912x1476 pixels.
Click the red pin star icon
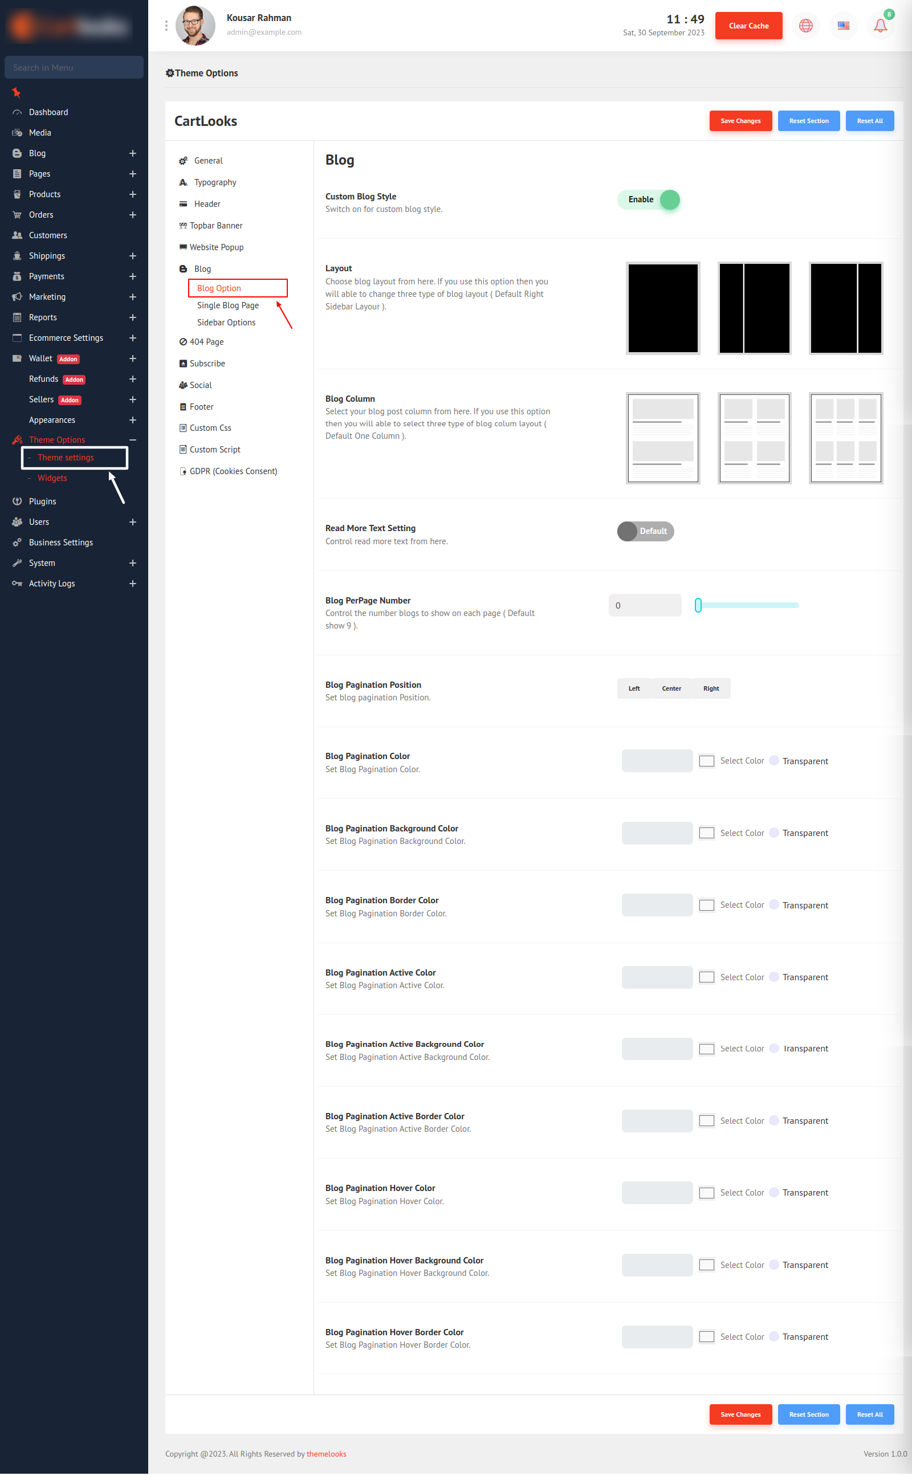tap(17, 92)
